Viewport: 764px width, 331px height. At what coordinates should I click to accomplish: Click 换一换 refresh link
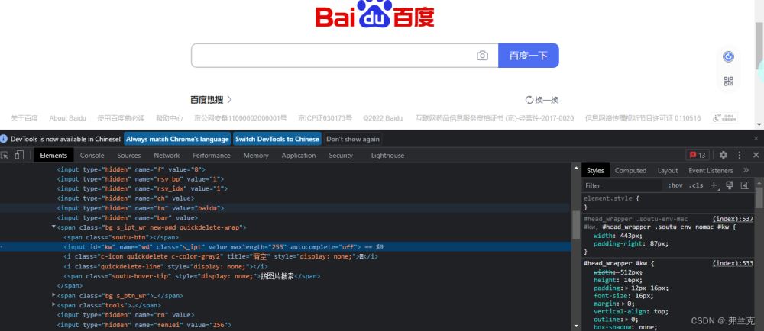542,100
